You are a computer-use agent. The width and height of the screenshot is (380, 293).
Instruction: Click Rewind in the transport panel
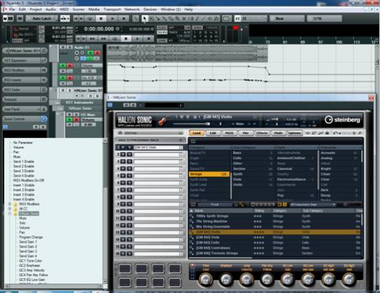coord(93,39)
